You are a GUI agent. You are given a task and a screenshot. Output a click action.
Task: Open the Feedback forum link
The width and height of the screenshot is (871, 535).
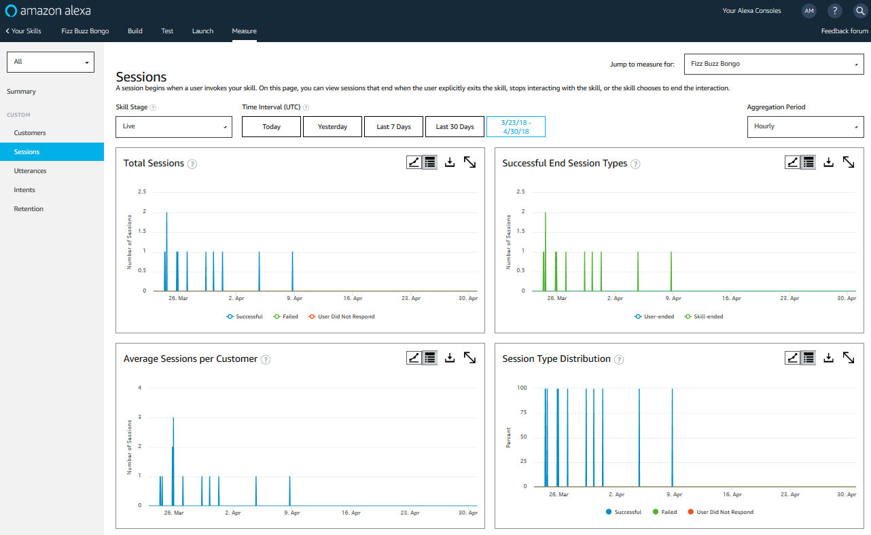(x=845, y=31)
